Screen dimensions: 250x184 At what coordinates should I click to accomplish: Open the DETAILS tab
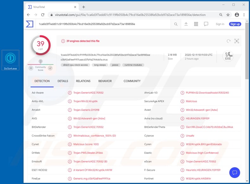coord(63,81)
